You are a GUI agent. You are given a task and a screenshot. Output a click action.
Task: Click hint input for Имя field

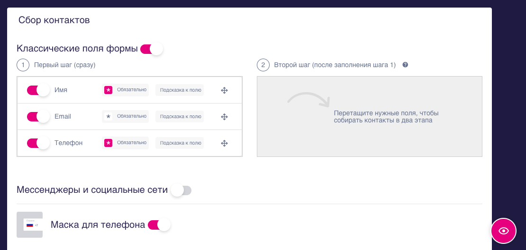click(180, 90)
